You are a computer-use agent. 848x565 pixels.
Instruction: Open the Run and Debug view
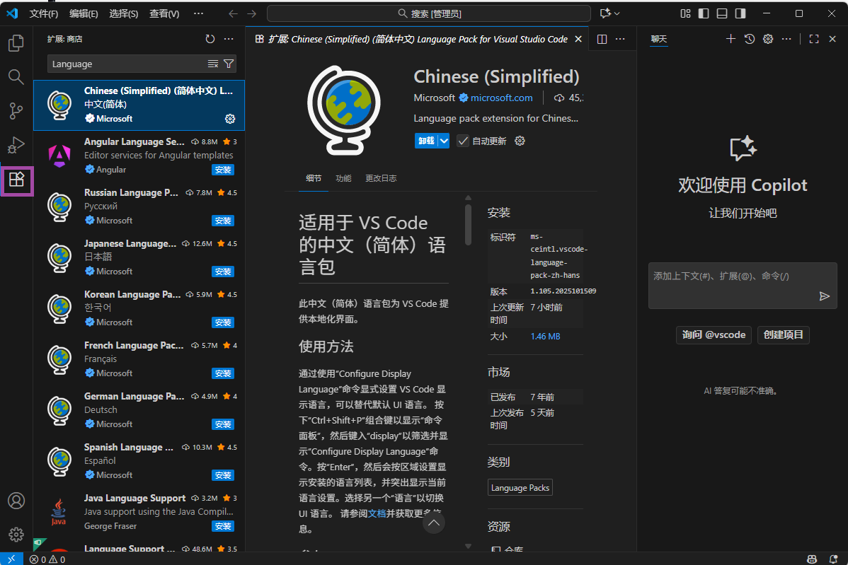click(x=16, y=145)
